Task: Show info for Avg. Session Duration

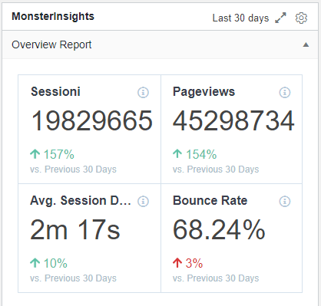Action: click(143, 201)
